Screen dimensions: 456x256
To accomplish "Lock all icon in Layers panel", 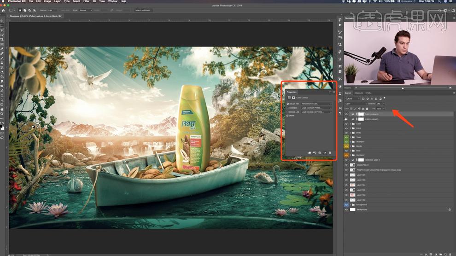I will click(x=367, y=109).
